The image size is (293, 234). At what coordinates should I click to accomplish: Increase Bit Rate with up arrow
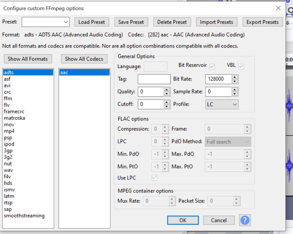tap(235, 77)
